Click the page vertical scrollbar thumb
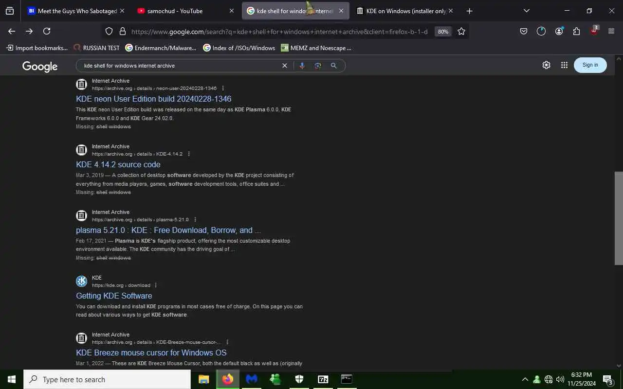This screenshot has width=623, height=389. [x=619, y=218]
